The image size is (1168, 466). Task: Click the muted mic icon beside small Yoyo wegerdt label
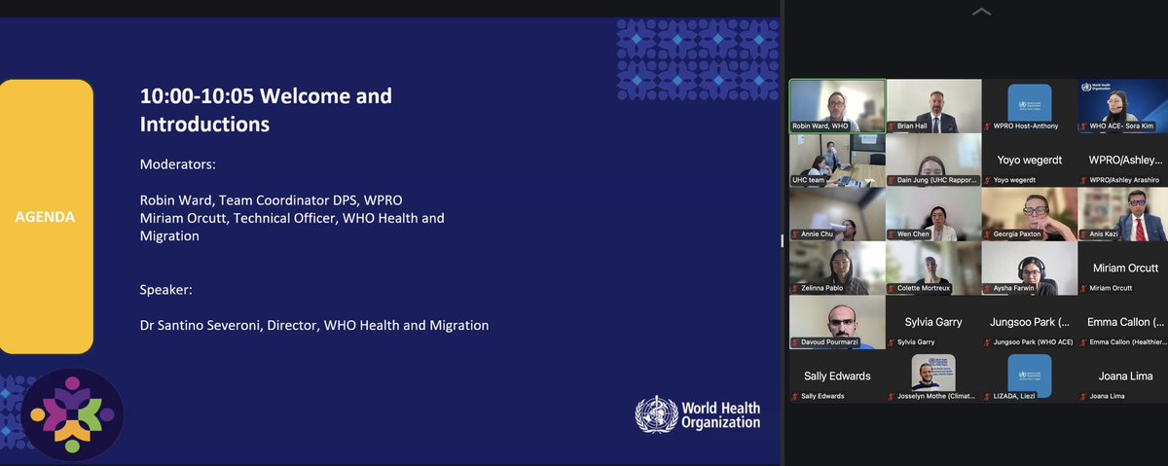988,180
